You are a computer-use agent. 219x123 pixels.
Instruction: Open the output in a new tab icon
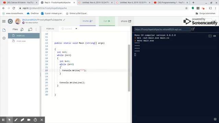click(193, 29)
